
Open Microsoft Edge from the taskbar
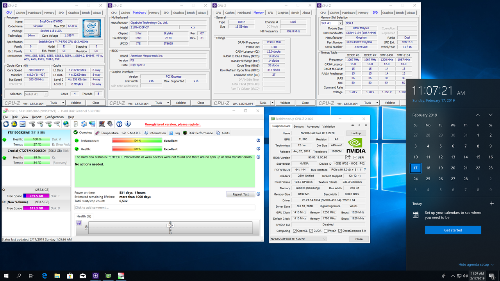click(45, 276)
